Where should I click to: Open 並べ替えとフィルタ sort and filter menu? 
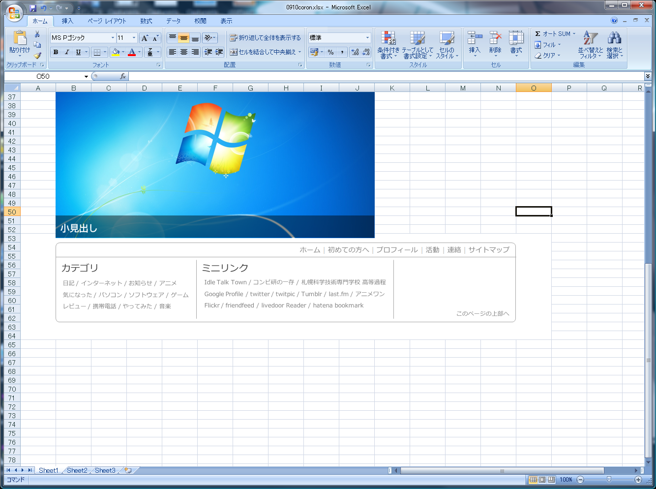[x=590, y=45]
